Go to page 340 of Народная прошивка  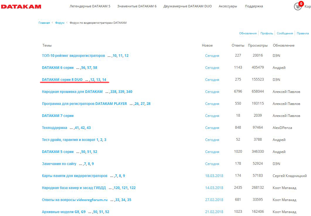[129, 92]
